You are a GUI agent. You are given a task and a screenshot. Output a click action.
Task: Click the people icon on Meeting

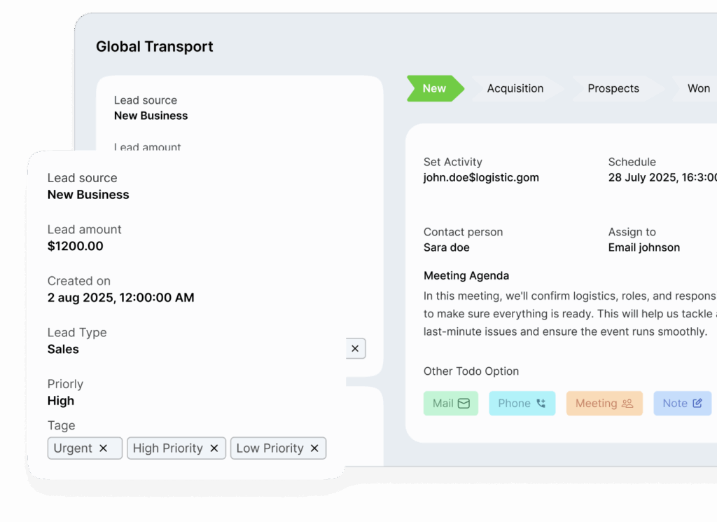click(x=627, y=404)
